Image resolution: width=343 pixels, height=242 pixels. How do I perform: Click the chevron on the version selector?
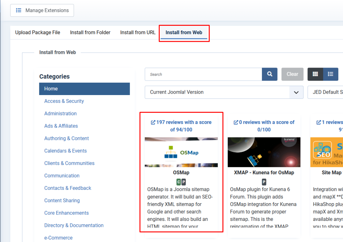[x=296, y=92]
